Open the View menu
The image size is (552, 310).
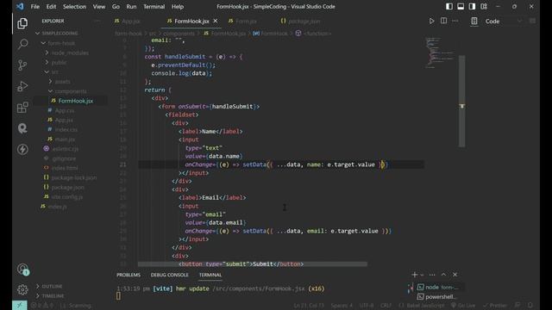pos(99,6)
